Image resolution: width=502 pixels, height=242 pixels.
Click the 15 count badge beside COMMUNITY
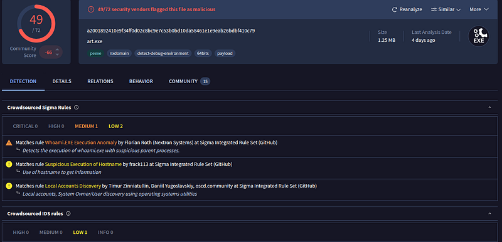pos(205,81)
